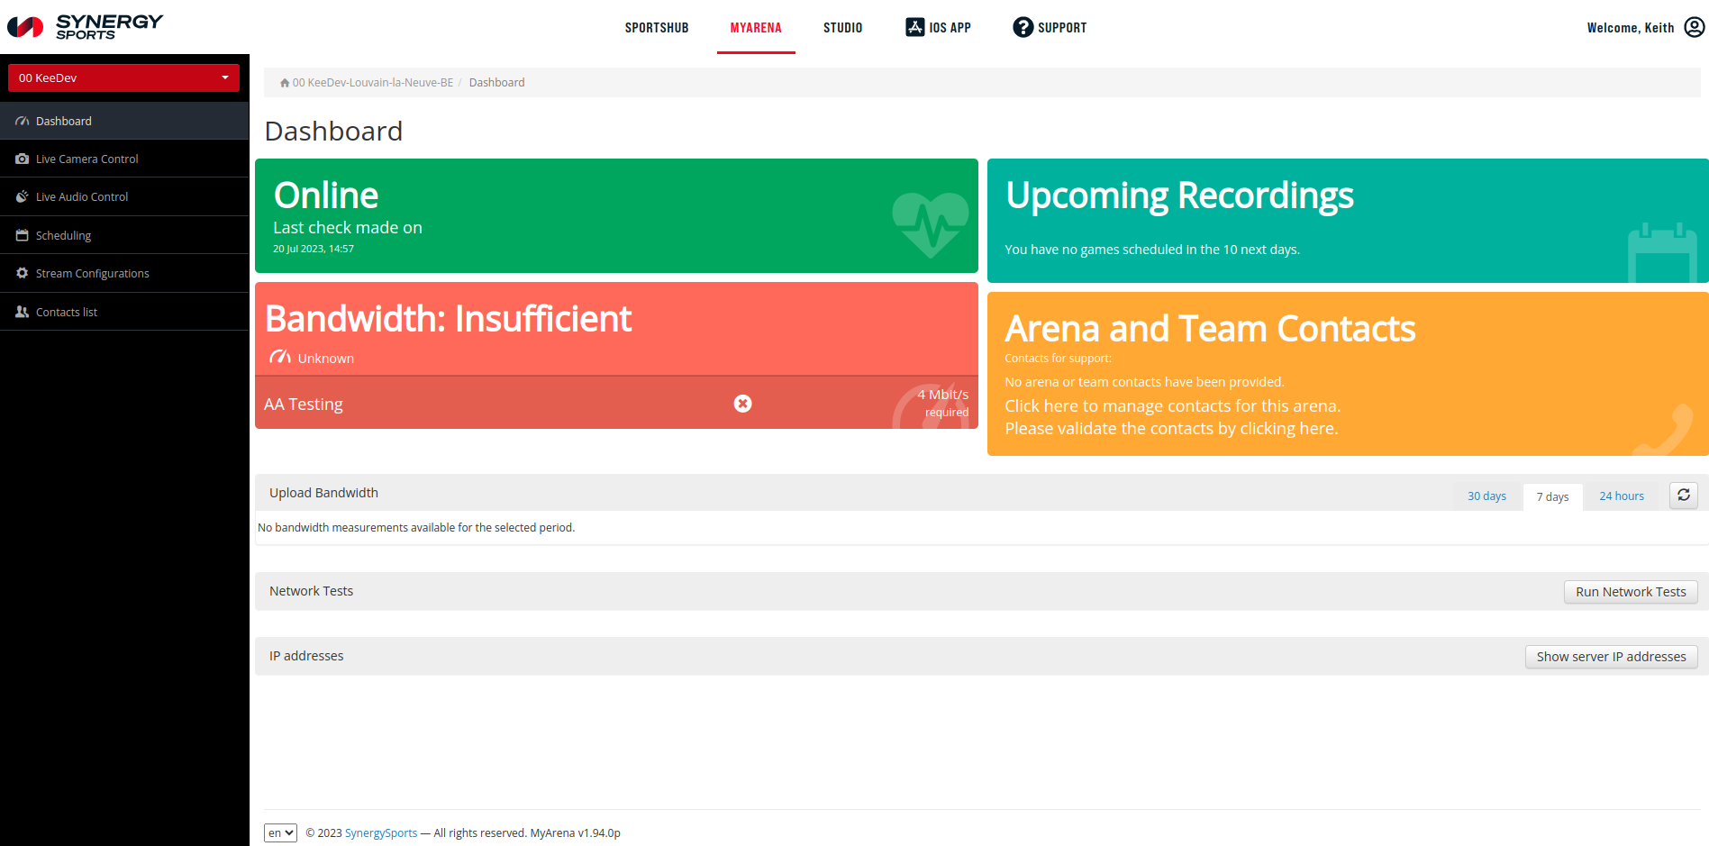Click the Dashboard breadcrumb text

point(496,83)
